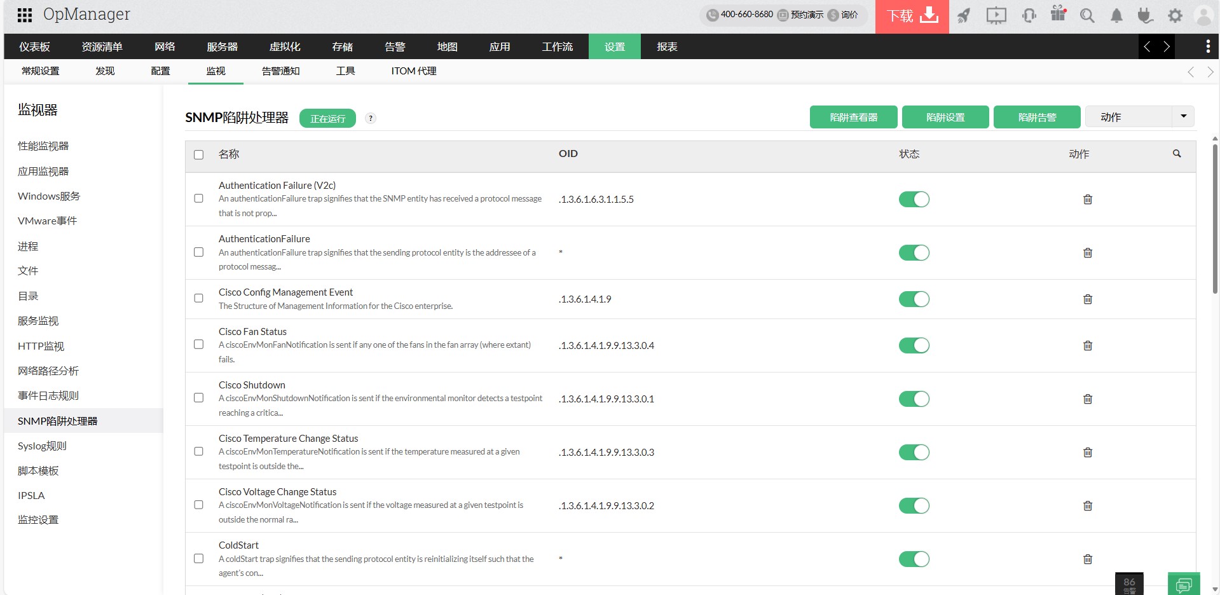This screenshot has height=595, width=1220.
Task: Expand the 动作 dropdown menu
Action: pos(1182,117)
